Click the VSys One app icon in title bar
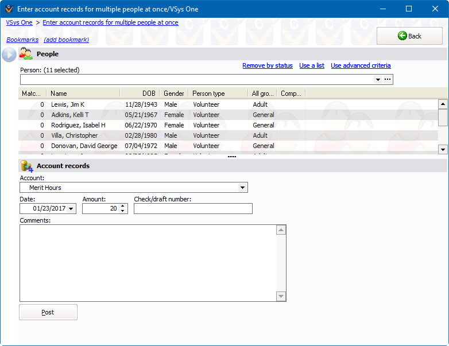This screenshot has width=449, height=346. [7, 9]
